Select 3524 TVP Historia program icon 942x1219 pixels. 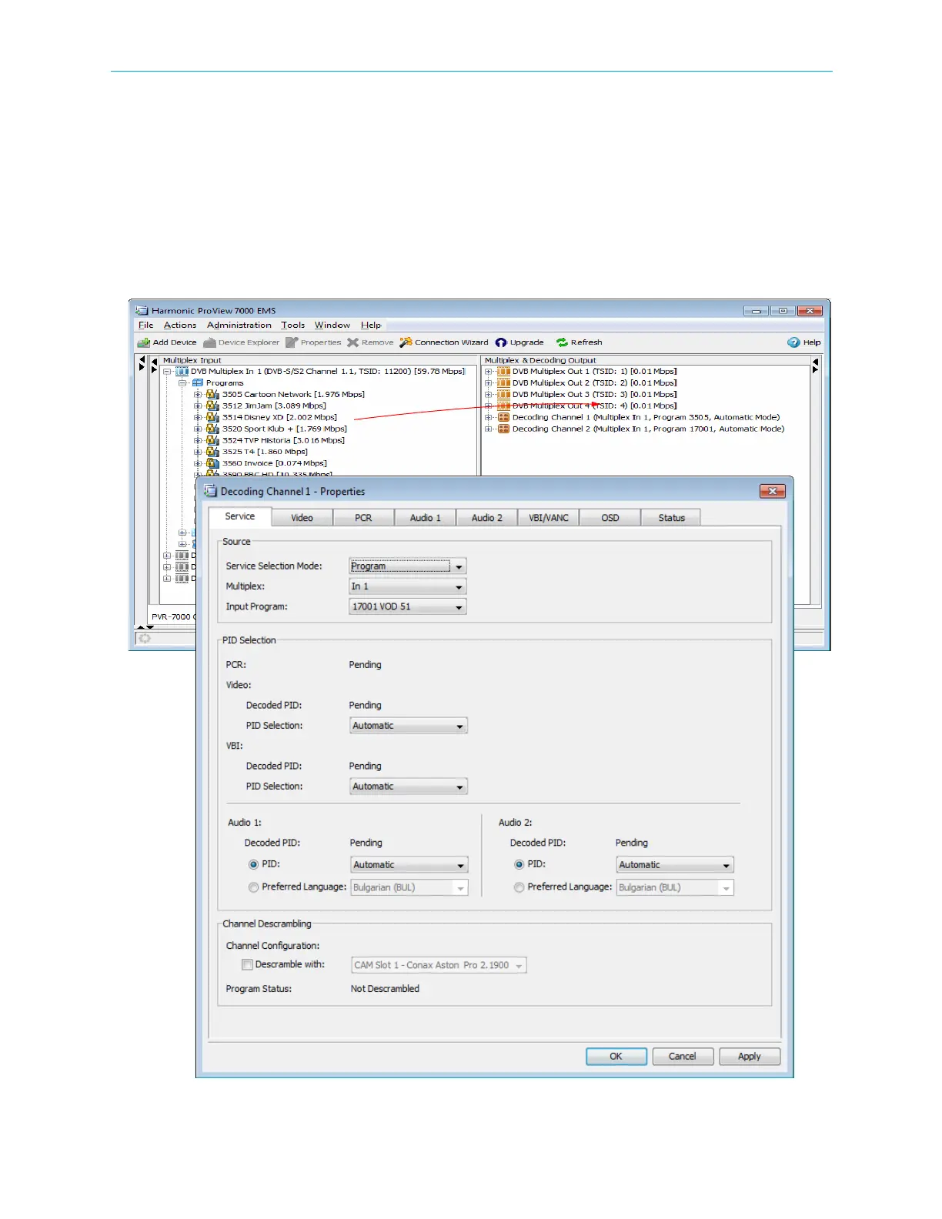coord(212,440)
